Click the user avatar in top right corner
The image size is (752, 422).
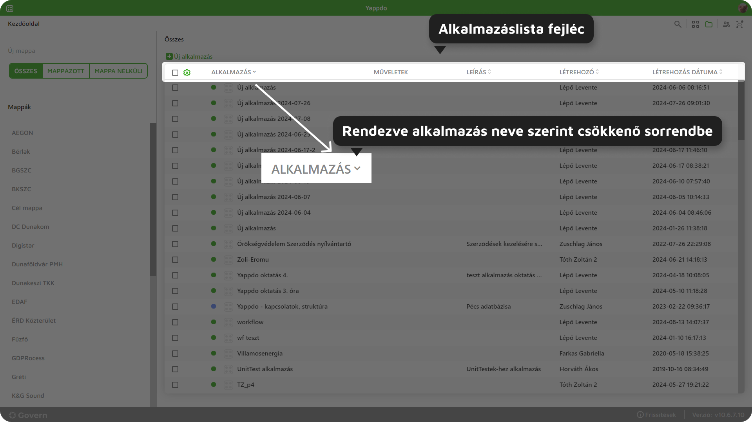pos(743,7)
